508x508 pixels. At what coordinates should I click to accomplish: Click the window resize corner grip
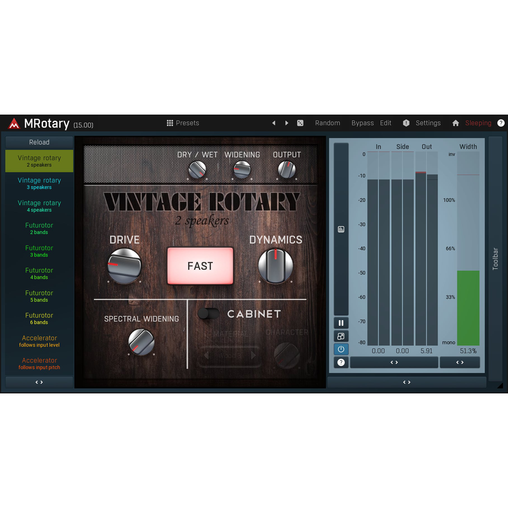click(x=500, y=385)
